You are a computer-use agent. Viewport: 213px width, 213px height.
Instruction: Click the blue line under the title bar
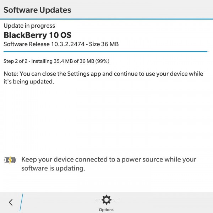(106, 19)
